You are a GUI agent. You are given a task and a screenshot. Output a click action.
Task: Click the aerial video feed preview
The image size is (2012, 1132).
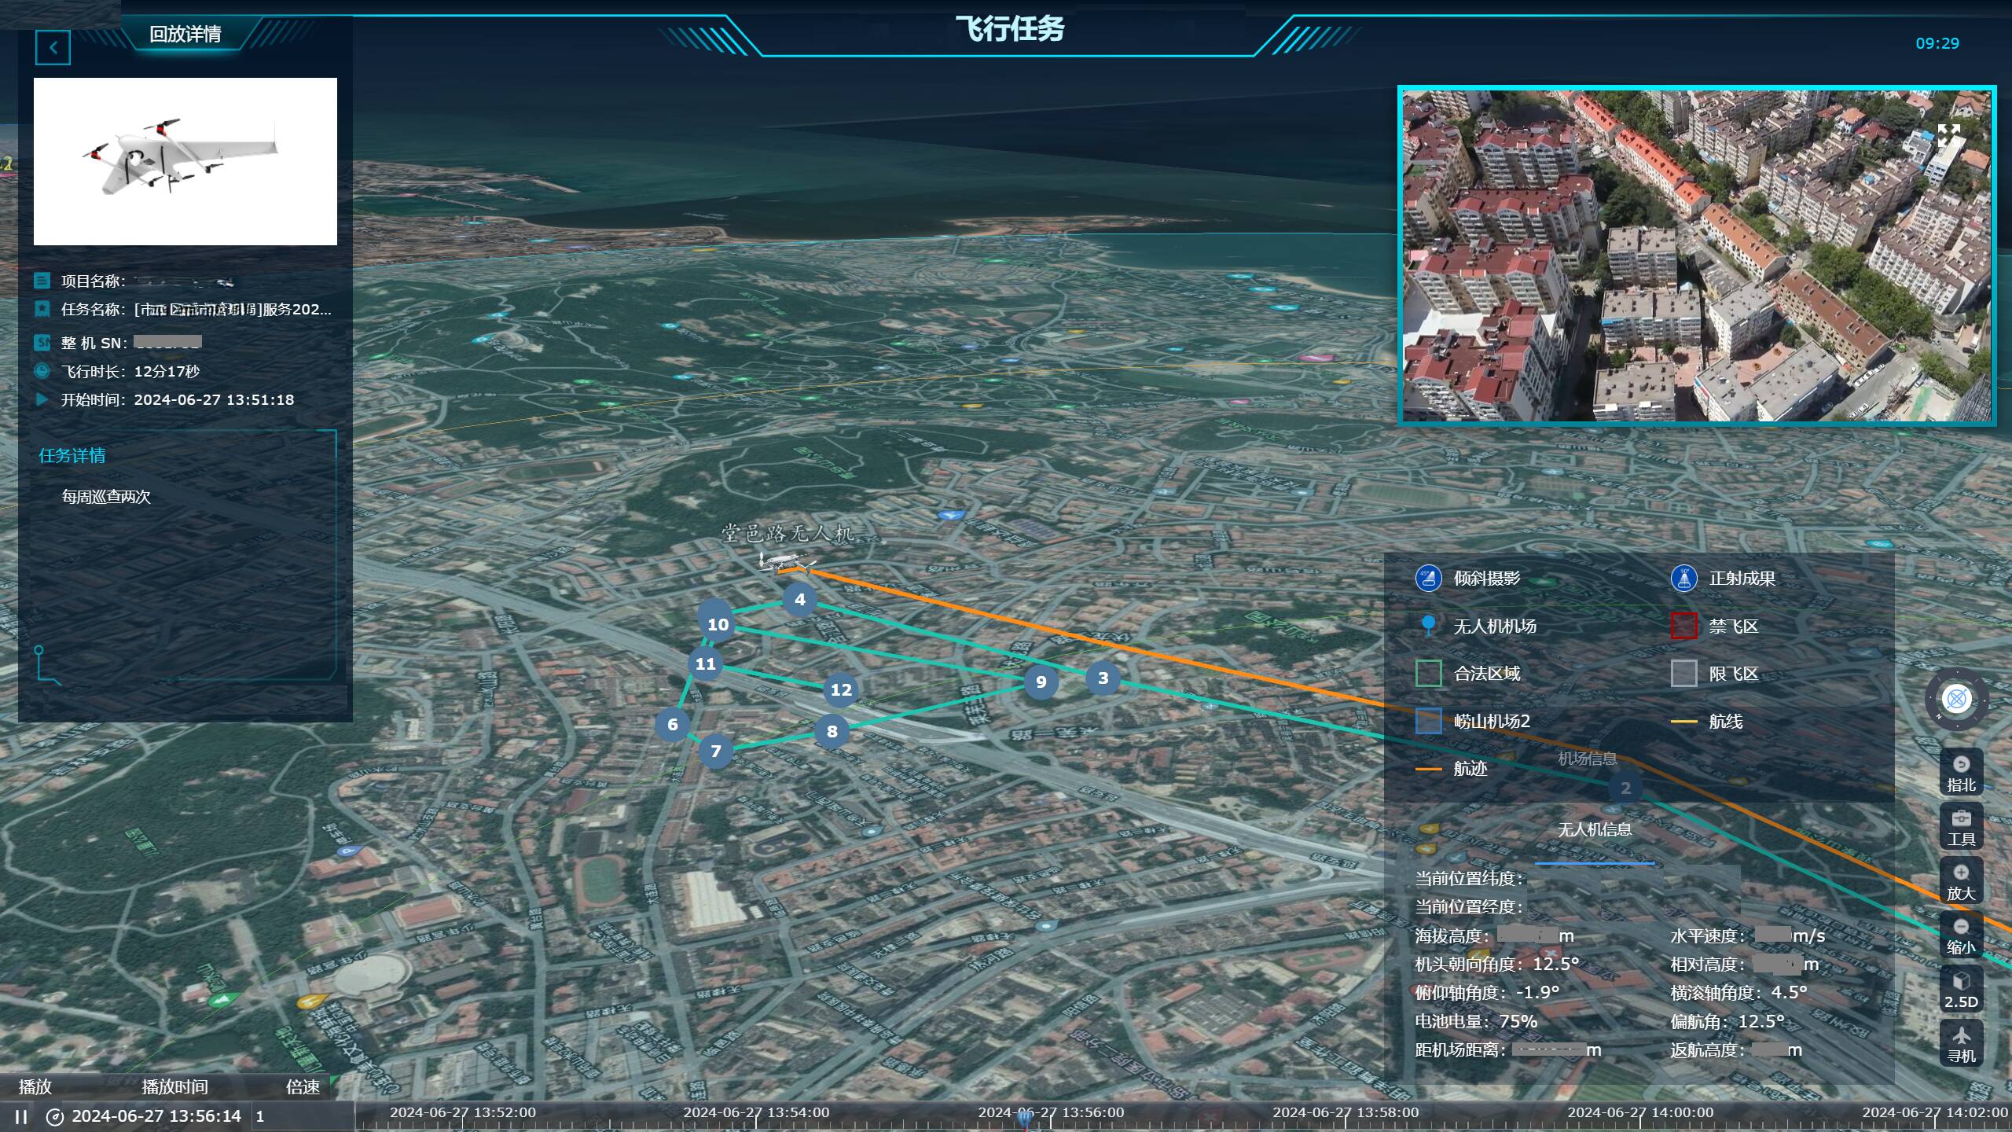coord(1697,255)
